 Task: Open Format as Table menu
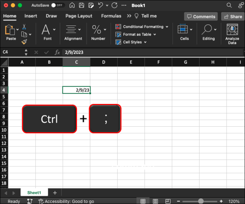136,34
